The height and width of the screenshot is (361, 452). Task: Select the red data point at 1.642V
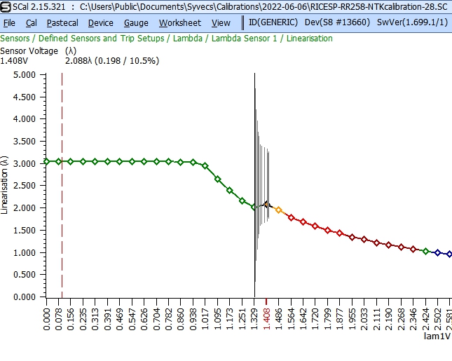click(303, 222)
